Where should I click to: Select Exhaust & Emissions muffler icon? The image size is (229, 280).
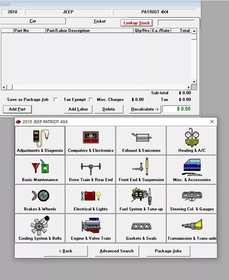(141, 138)
